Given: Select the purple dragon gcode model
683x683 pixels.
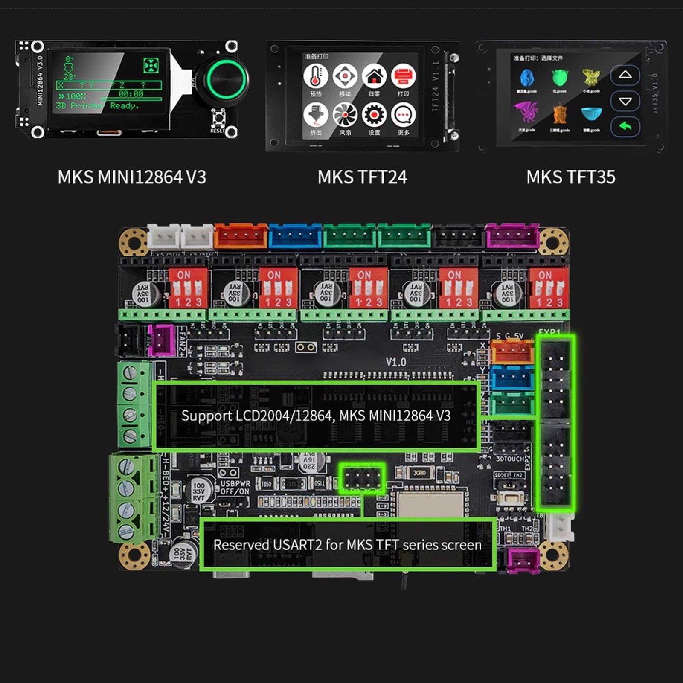Looking at the screenshot, I should (x=526, y=113).
